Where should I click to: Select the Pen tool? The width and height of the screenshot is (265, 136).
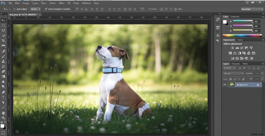coord(3,92)
